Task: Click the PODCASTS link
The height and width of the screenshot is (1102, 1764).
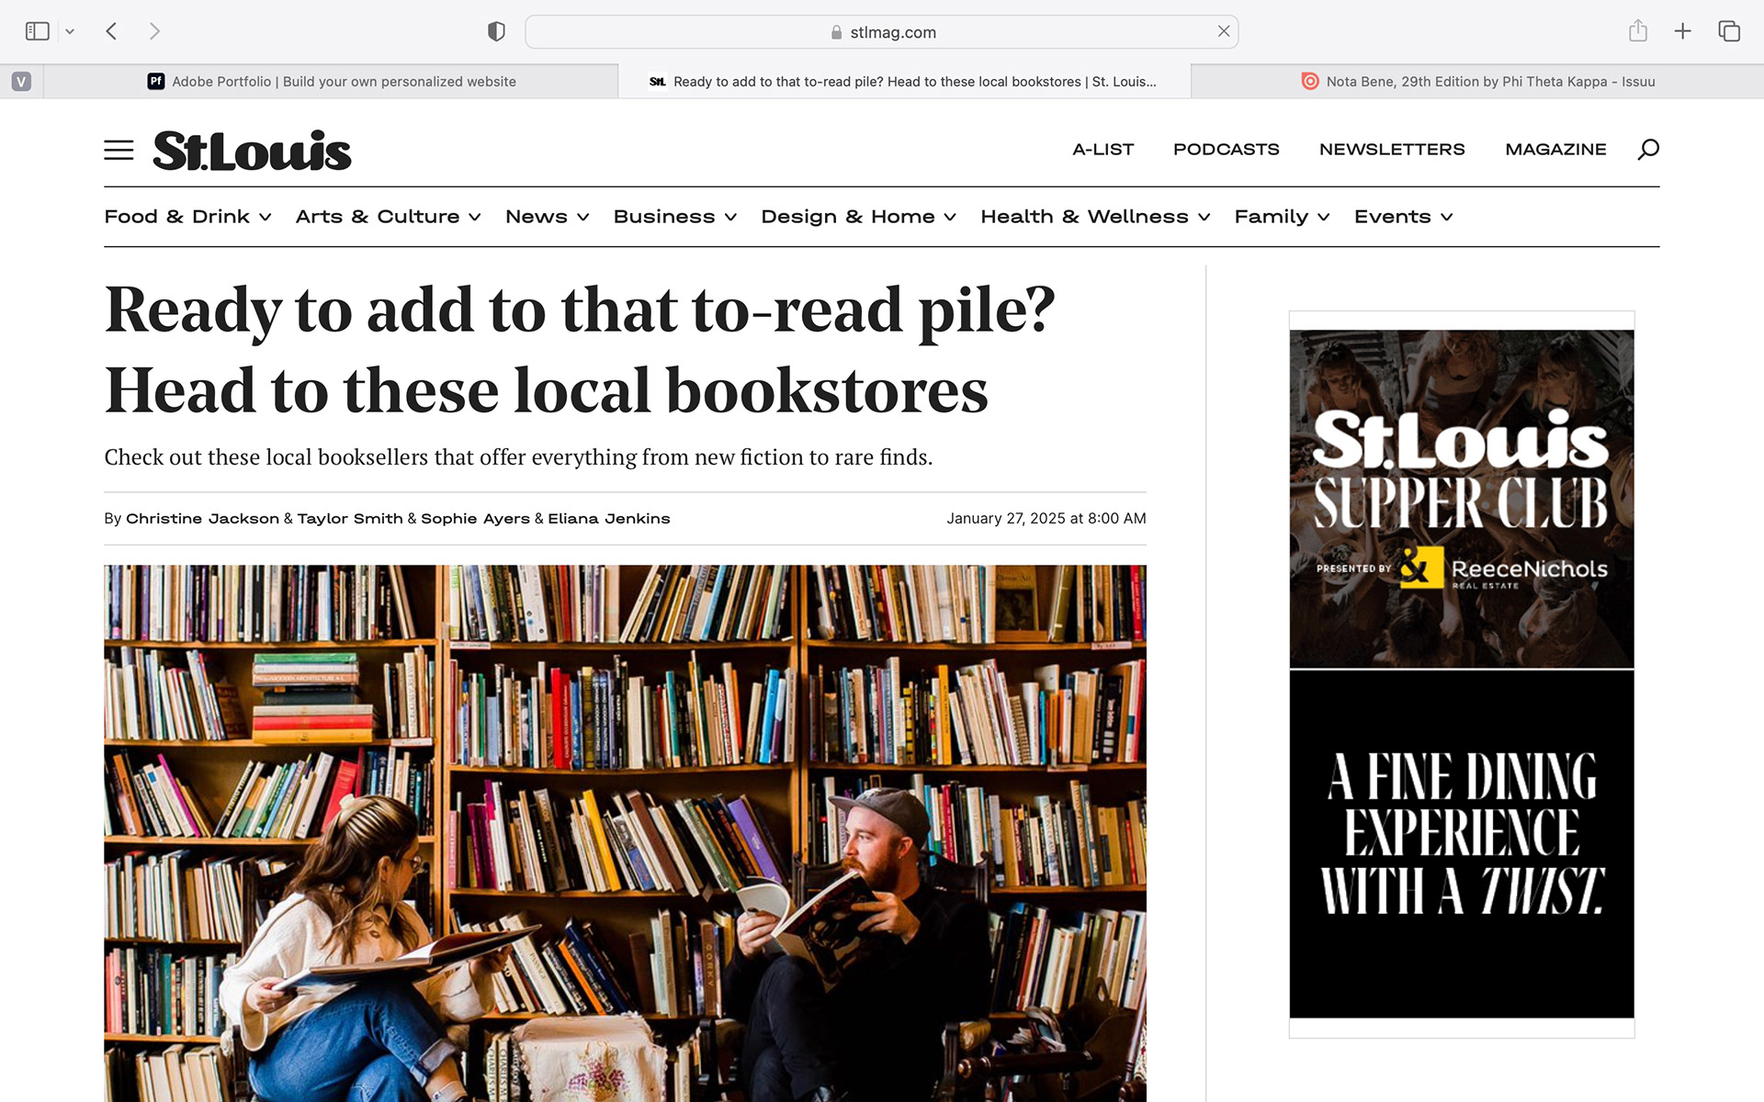Action: pyautogui.click(x=1226, y=149)
